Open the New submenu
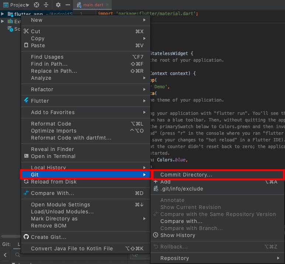The height and width of the screenshot is (264, 285). 86,20
